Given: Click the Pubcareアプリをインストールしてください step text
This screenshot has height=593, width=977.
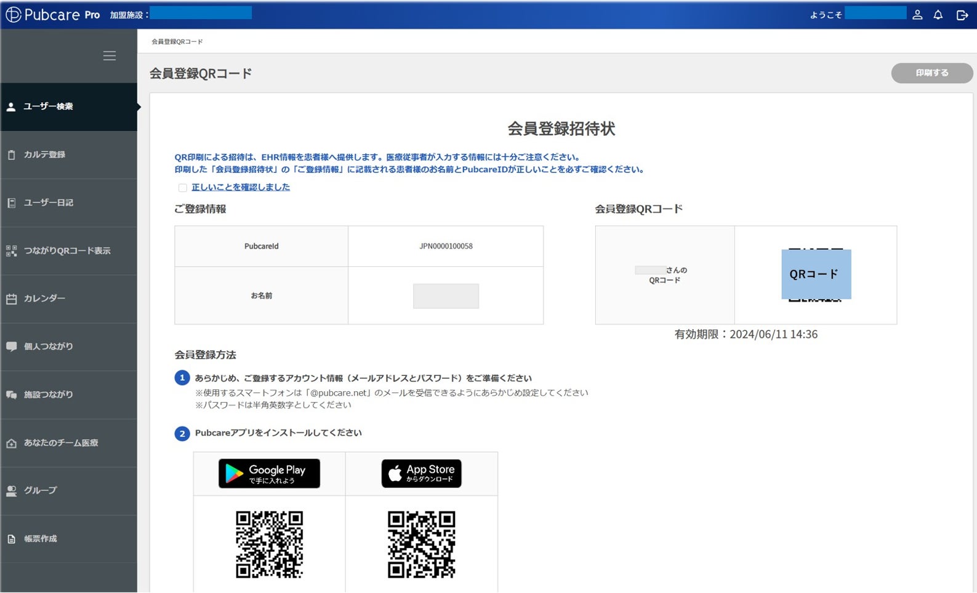Looking at the screenshot, I should [x=278, y=433].
